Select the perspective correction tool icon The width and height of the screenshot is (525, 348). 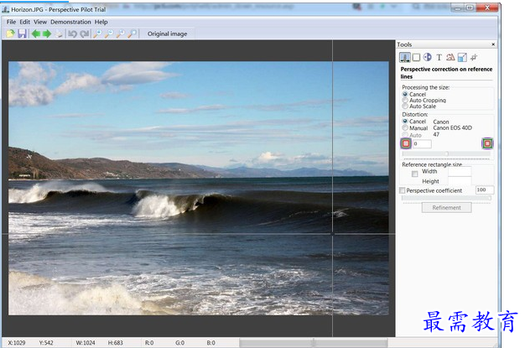(x=405, y=57)
